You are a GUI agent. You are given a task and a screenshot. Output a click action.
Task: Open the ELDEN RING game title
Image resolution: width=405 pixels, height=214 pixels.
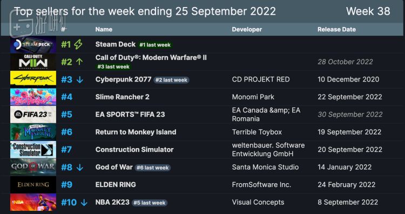click(116, 184)
